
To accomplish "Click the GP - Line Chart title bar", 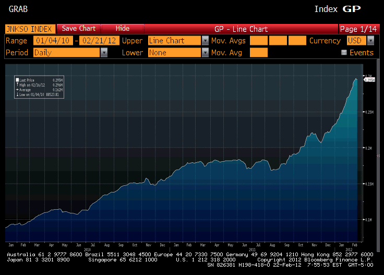I will (x=241, y=29).
